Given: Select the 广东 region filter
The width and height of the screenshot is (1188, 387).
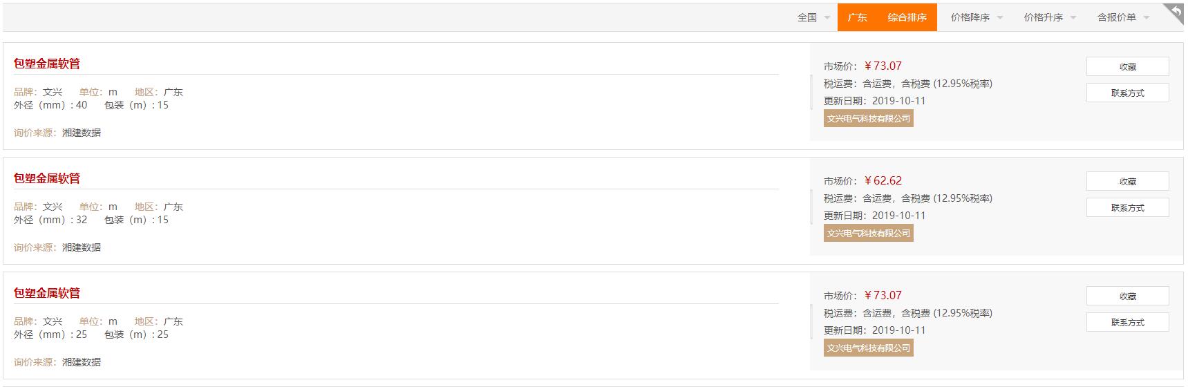Looking at the screenshot, I should tap(857, 17).
